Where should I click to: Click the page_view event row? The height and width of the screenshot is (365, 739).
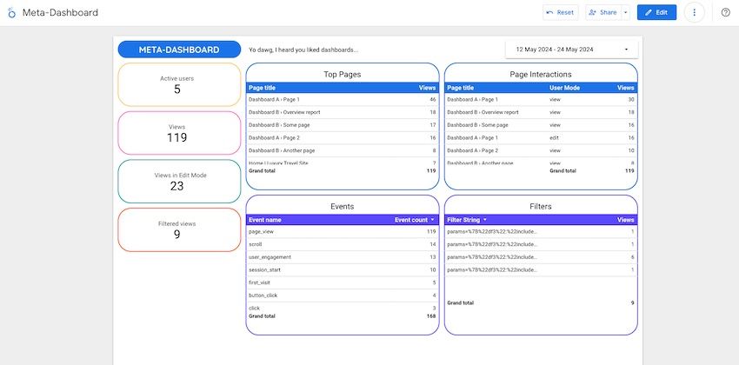[x=343, y=232]
